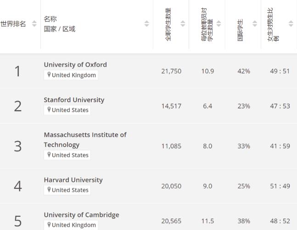297x230 pixels.
Task: Select United States tag under Harvard
Action: (x=70, y=190)
